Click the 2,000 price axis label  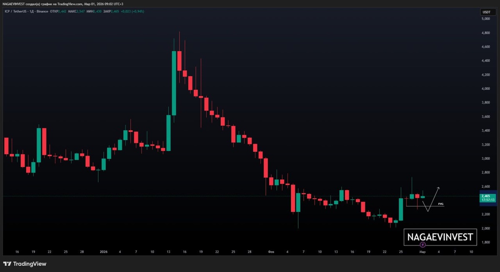(x=485, y=228)
